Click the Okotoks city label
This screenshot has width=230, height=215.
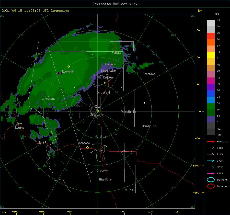[102, 171]
